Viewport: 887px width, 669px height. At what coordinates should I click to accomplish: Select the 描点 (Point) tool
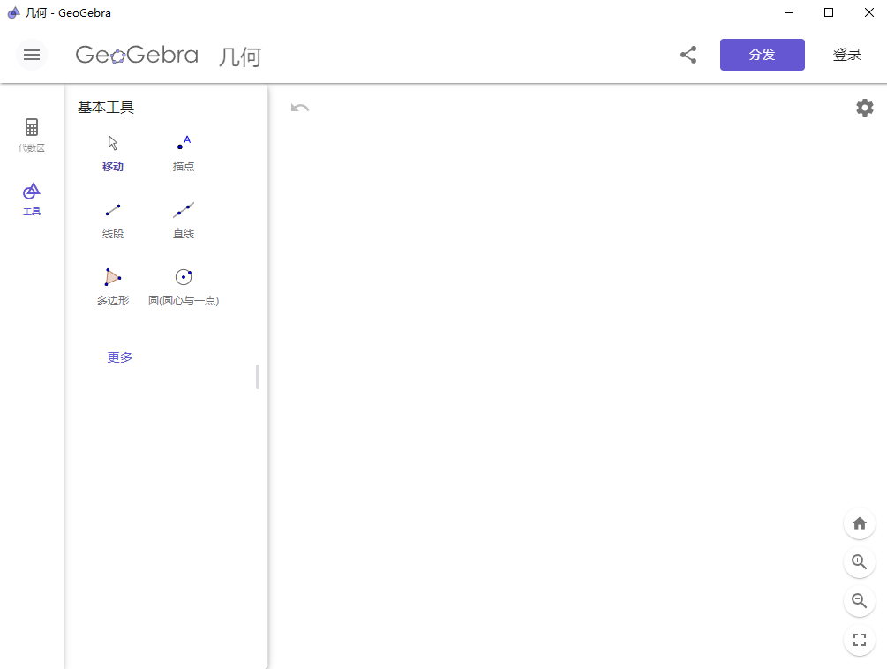point(184,152)
